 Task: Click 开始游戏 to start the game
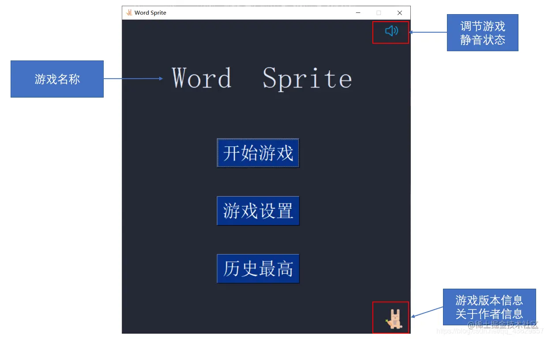click(258, 153)
